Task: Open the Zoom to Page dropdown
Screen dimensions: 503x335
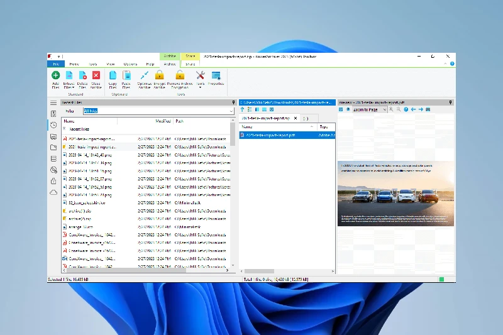Action: [x=370, y=109]
